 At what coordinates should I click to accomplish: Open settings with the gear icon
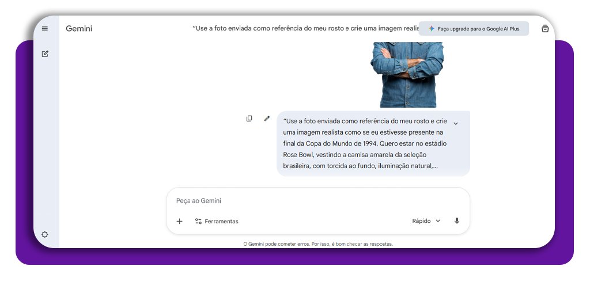[x=45, y=234]
